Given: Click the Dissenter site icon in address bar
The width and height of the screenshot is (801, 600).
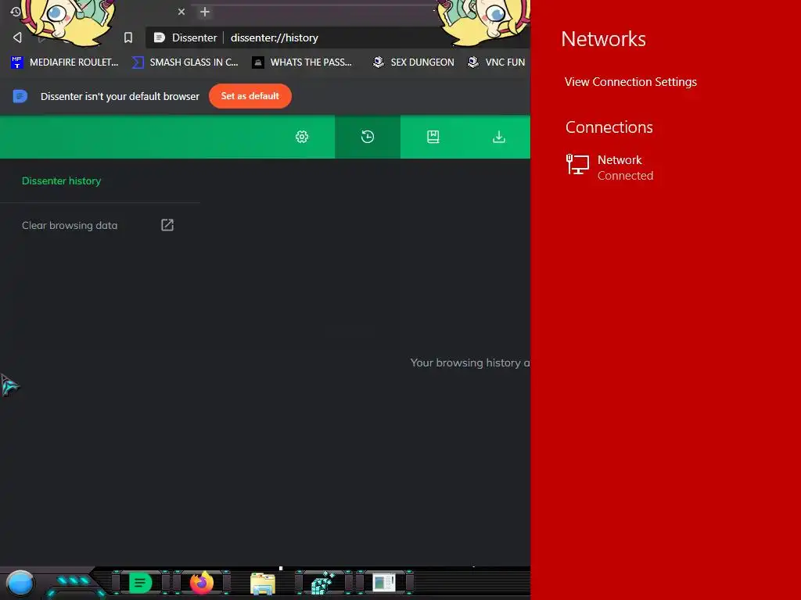Looking at the screenshot, I should (160, 37).
